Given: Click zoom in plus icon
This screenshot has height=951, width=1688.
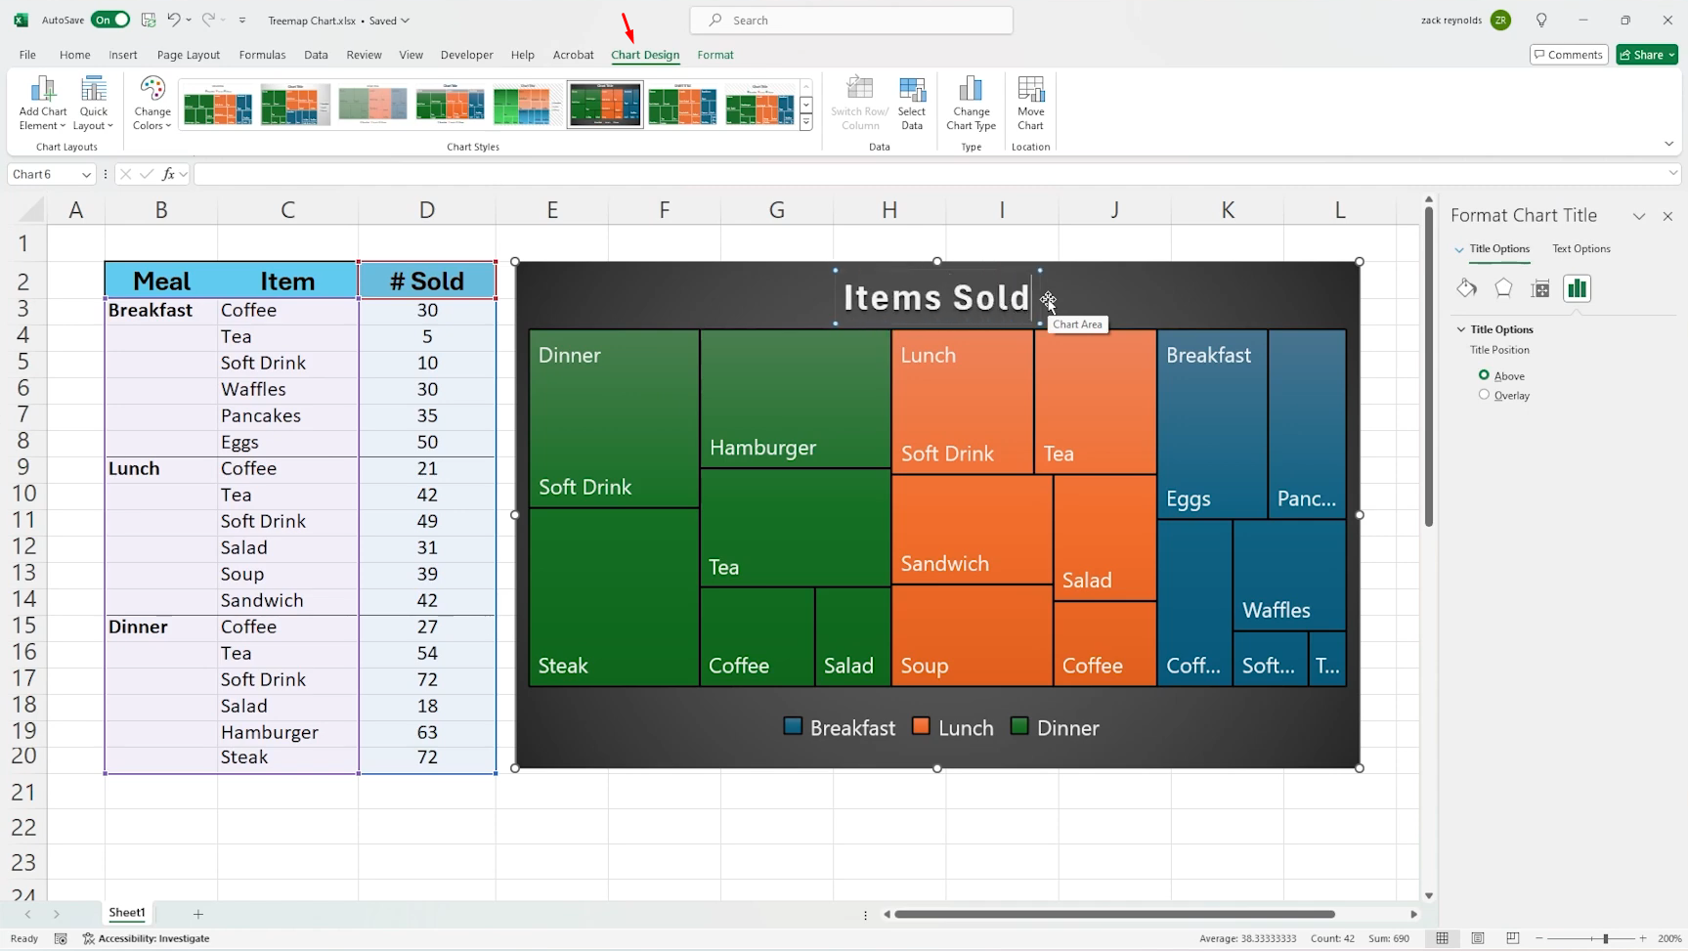Looking at the screenshot, I should click(x=1643, y=938).
